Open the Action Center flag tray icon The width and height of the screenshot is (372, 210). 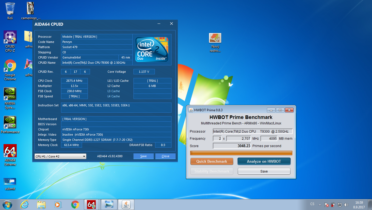click(326, 205)
